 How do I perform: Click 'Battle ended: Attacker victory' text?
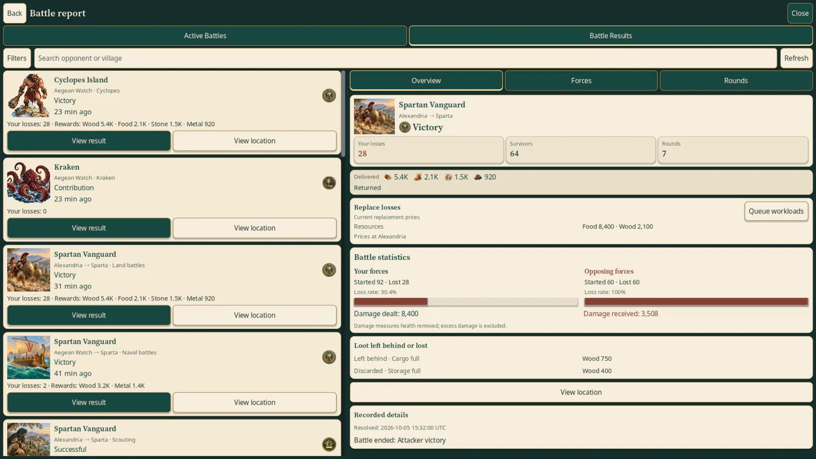point(400,440)
